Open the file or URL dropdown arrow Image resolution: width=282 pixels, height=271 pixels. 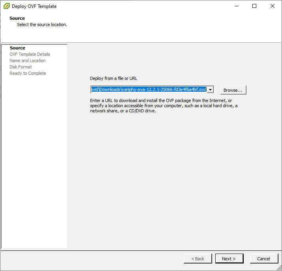tap(210, 89)
